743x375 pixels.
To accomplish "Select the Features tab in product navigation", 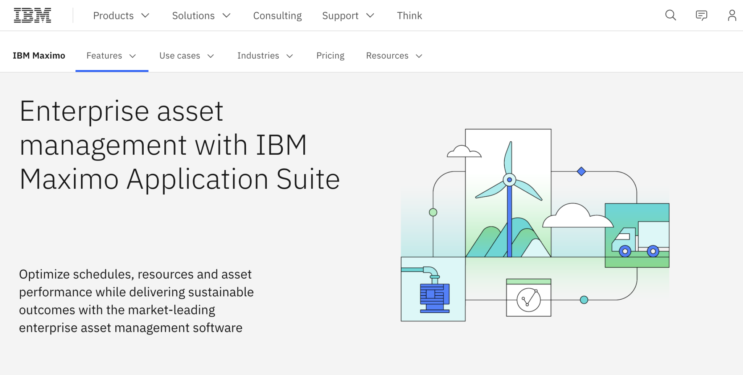I will [104, 55].
